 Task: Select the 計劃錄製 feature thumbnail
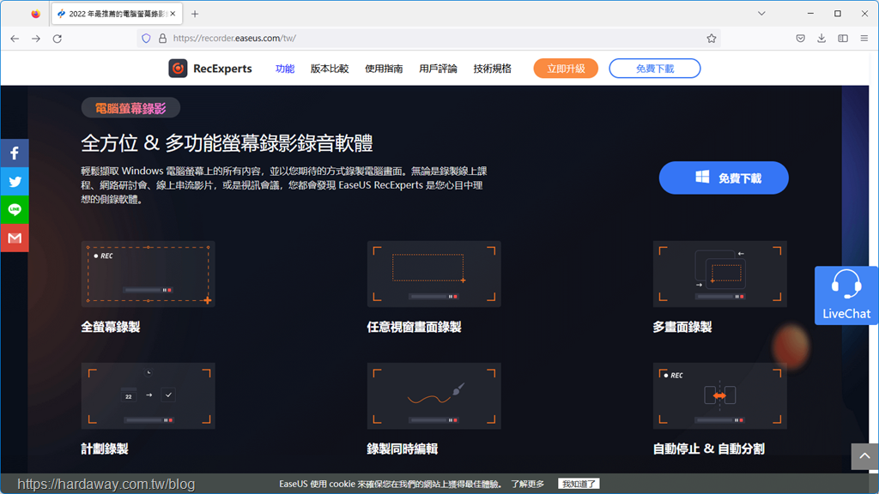point(148,396)
